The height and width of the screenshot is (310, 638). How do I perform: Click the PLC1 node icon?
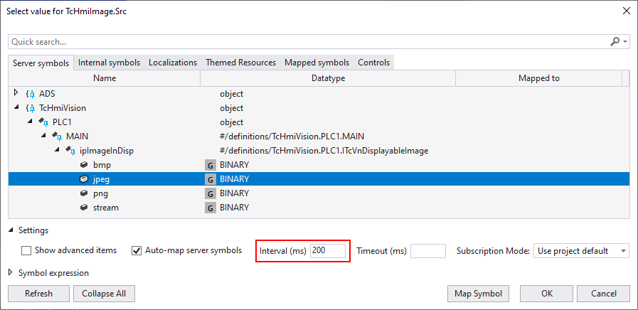(43, 122)
